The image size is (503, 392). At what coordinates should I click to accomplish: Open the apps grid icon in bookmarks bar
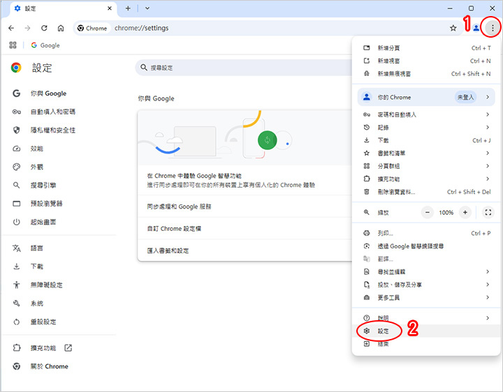(13, 45)
